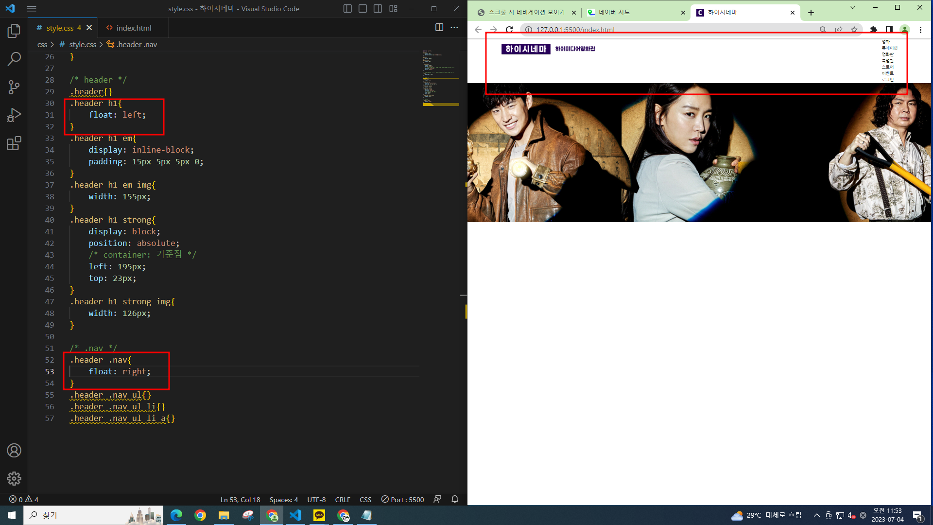Open the Search view in activity bar
Image resolution: width=933 pixels, height=525 pixels.
(14, 59)
